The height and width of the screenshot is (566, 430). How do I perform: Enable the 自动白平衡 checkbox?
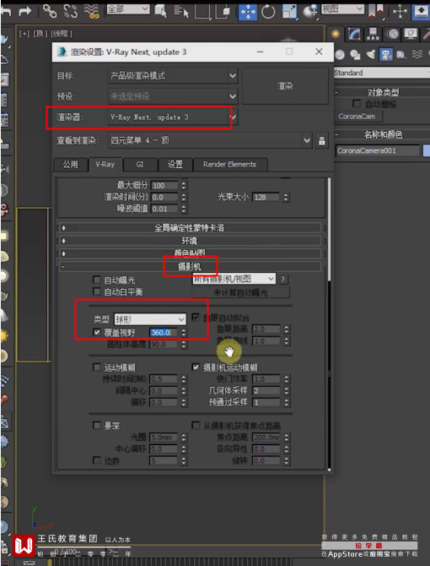click(x=96, y=291)
